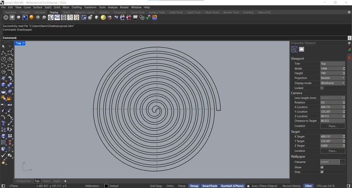Uncheck the wallpaper Show checkbox
The image size is (352, 188).
[322, 167]
